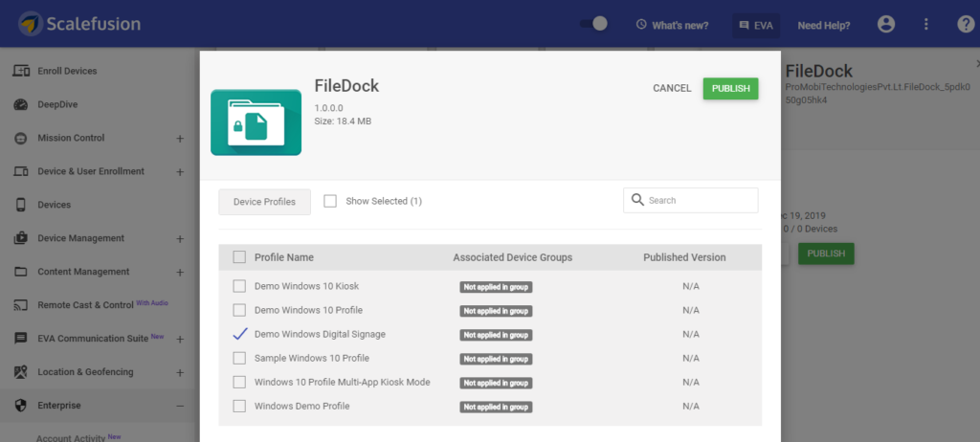Click the 1.0.0.0 version text
This screenshot has height=442, width=980.
pos(328,108)
